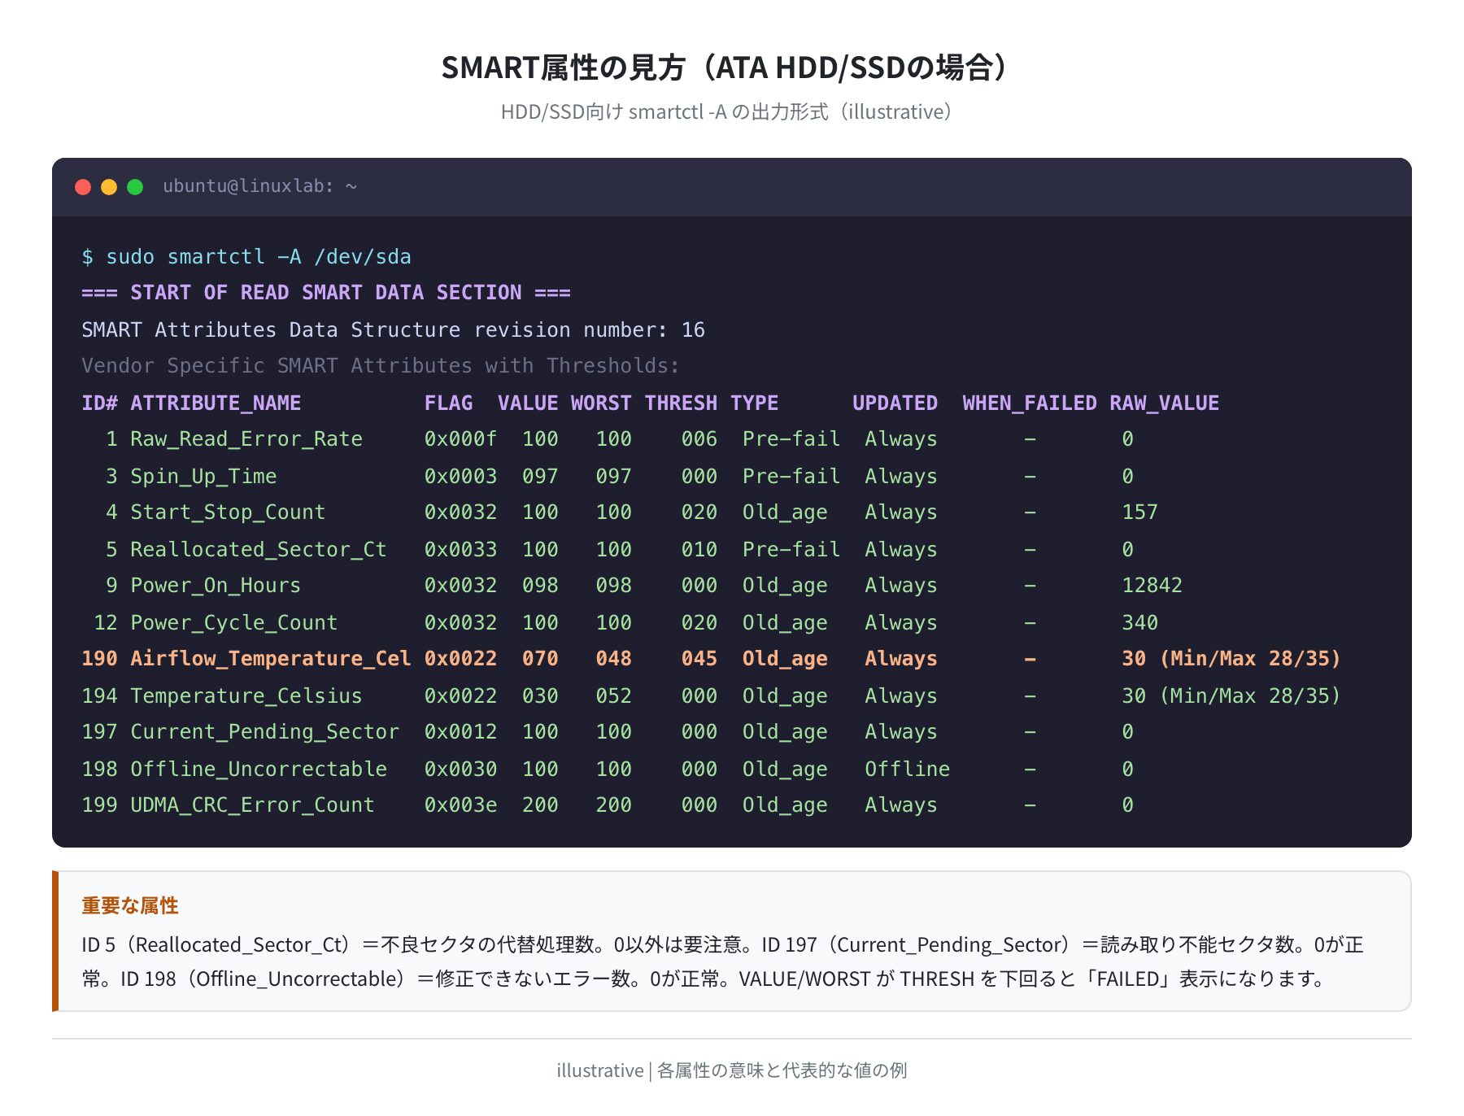Click the WHEN_FAILED column header
The image size is (1464, 1116).
(1030, 403)
